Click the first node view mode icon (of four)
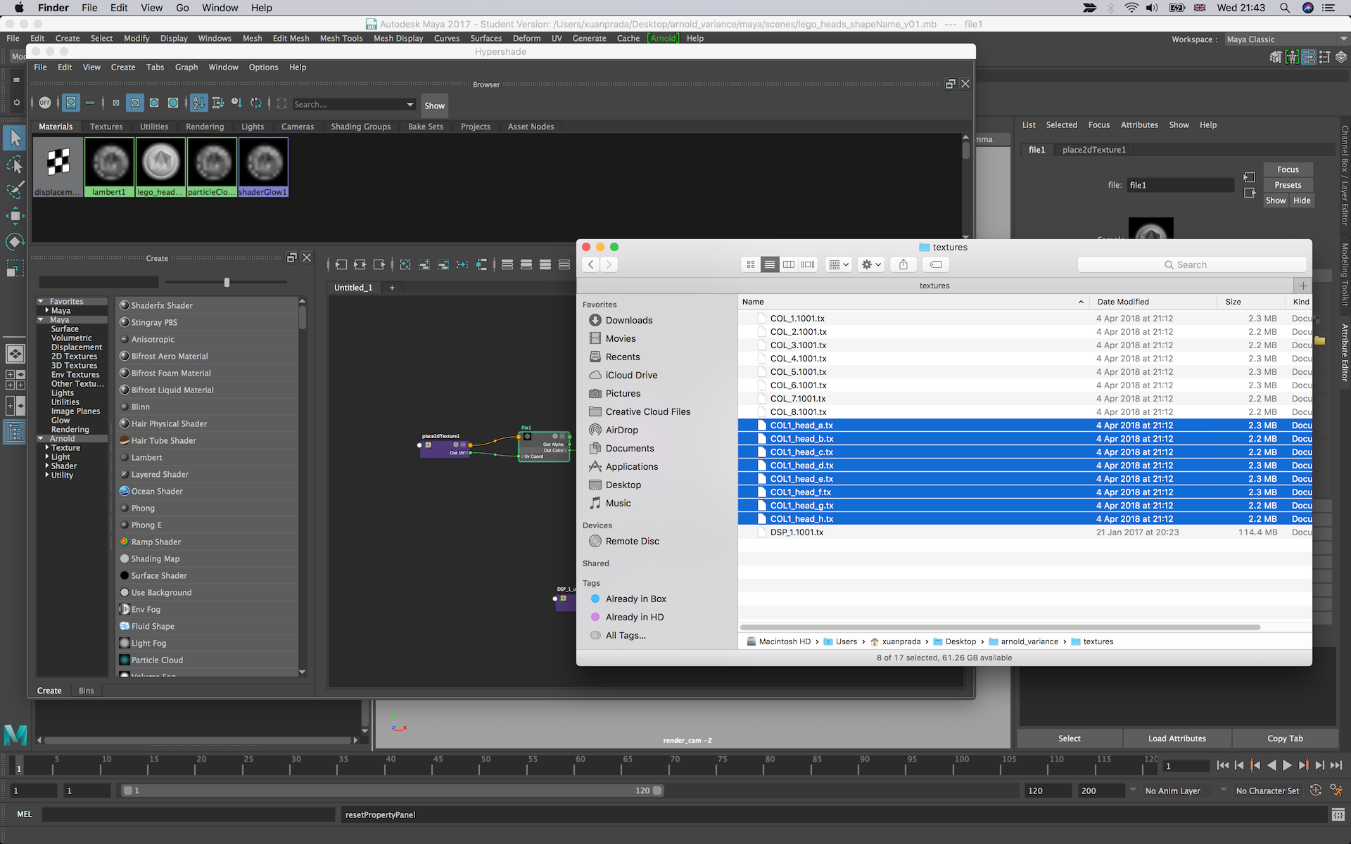 pos(507,264)
